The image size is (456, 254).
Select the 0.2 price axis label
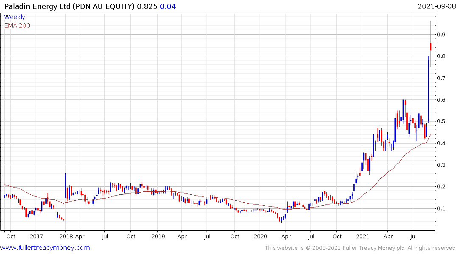click(x=441, y=187)
